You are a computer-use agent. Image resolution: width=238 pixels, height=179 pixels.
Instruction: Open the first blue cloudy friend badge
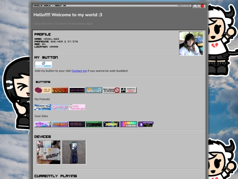click(43, 107)
